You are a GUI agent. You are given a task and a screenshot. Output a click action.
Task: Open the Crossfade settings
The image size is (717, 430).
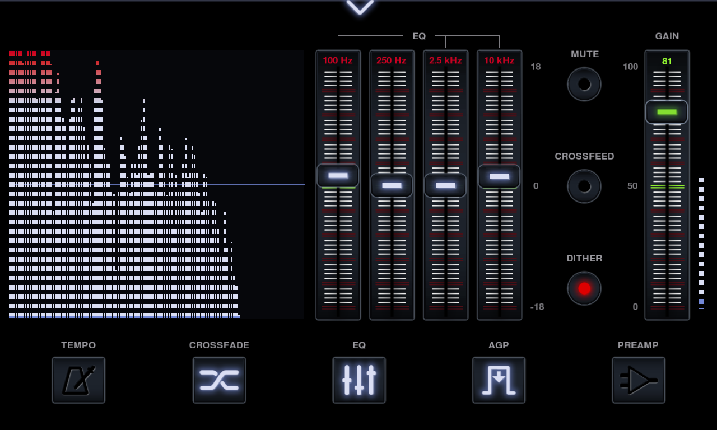pyautogui.click(x=219, y=380)
